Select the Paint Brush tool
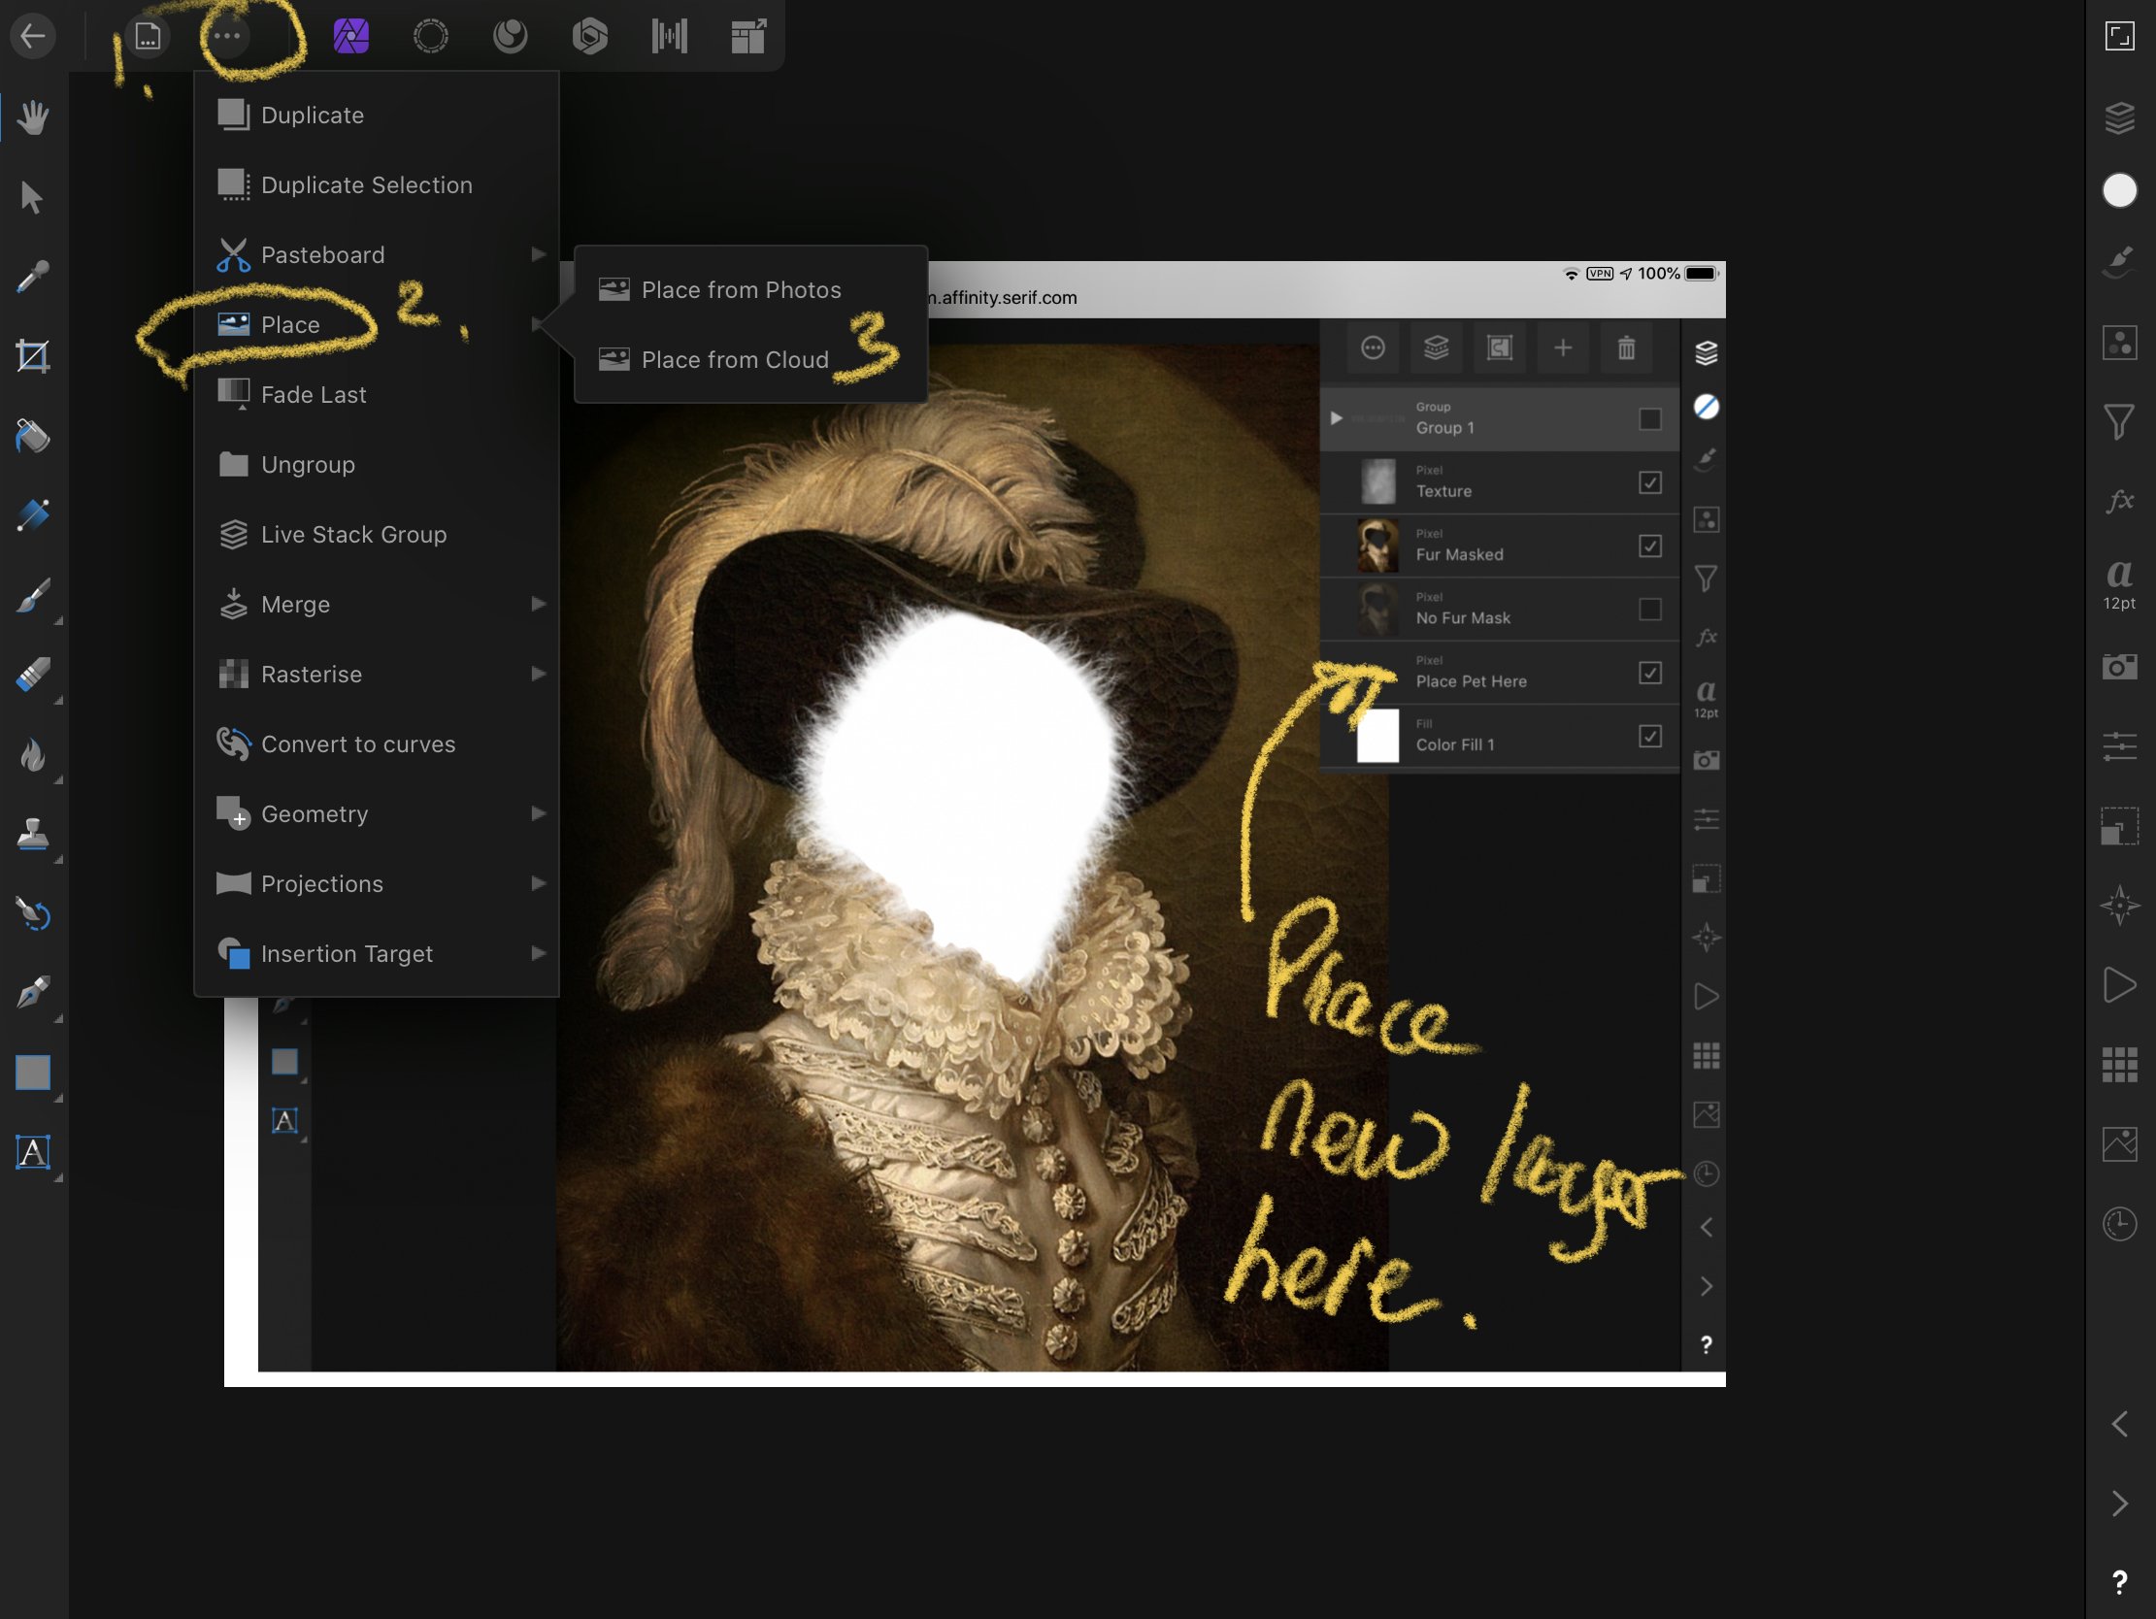 click(32, 596)
